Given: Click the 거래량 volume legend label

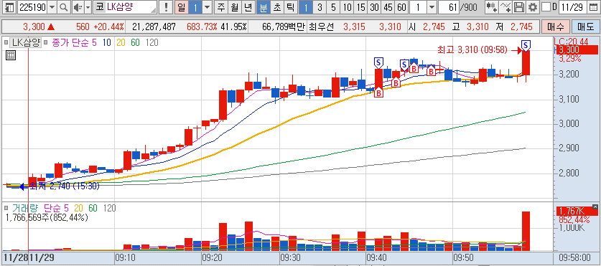Looking at the screenshot, I should (x=26, y=209).
